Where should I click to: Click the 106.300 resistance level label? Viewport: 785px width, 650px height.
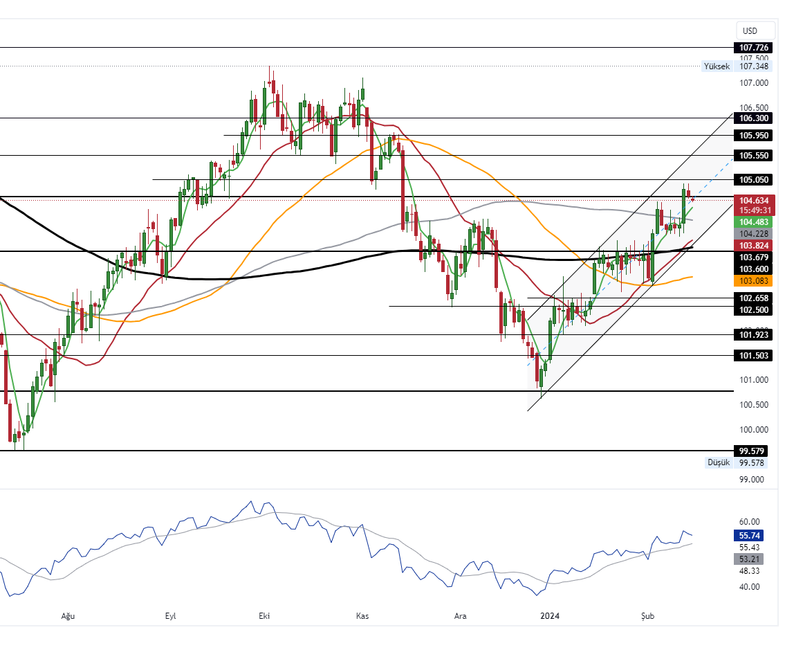click(753, 118)
